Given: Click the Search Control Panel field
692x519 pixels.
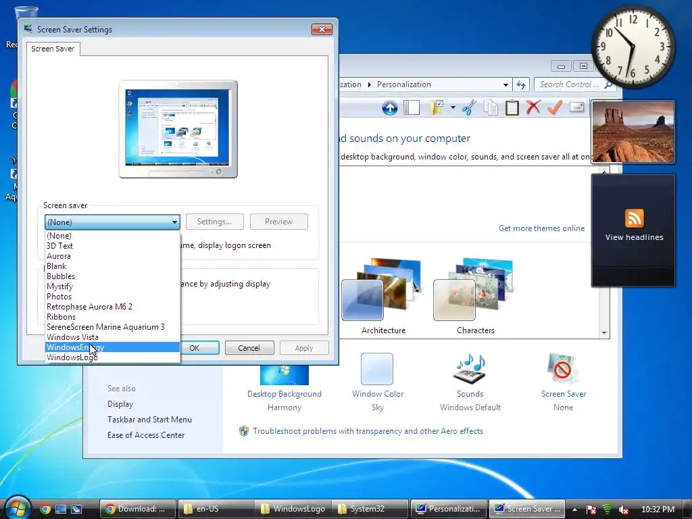Looking at the screenshot, I should [x=569, y=84].
